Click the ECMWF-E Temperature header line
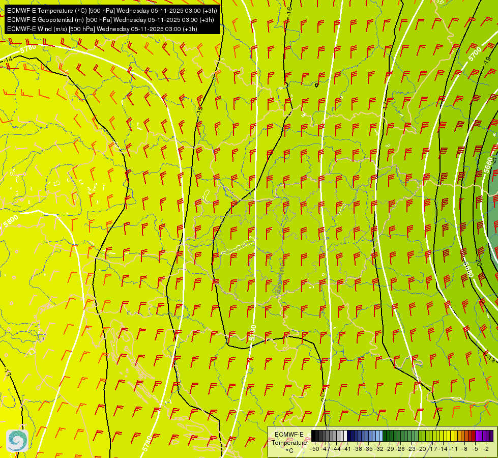 [112, 11]
